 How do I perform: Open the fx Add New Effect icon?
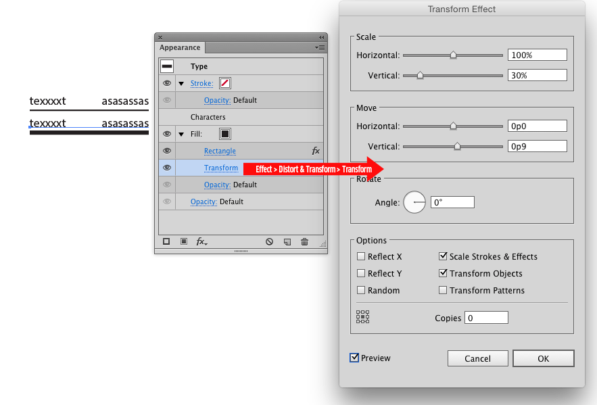pyautogui.click(x=200, y=241)
